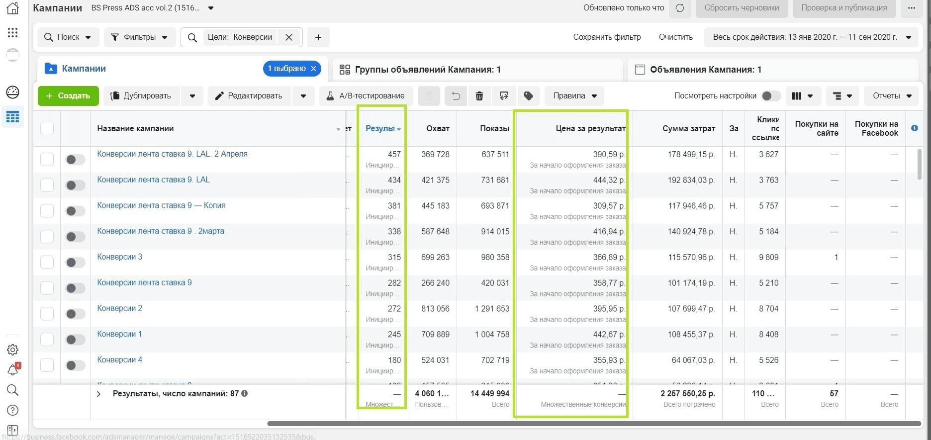Click the disabled clipboard icon in toolbar

pyautogui.click(x=429, y=96)
